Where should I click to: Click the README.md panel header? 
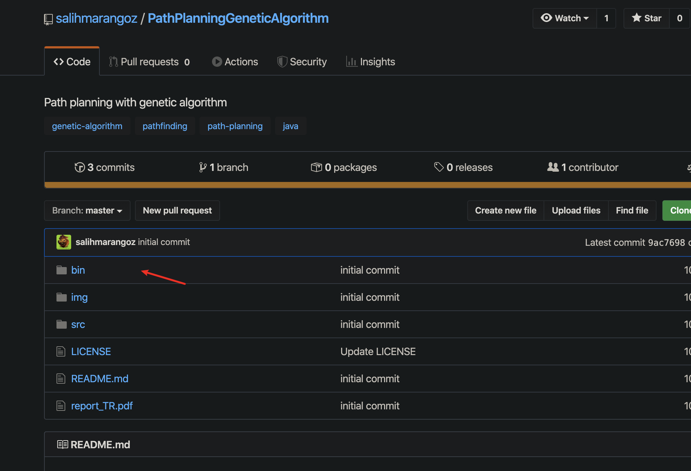[368, 445]
